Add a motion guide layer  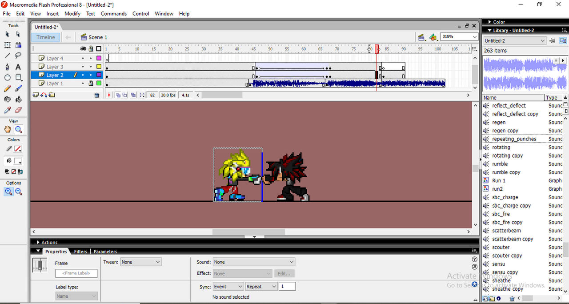[x=44, y=95]
